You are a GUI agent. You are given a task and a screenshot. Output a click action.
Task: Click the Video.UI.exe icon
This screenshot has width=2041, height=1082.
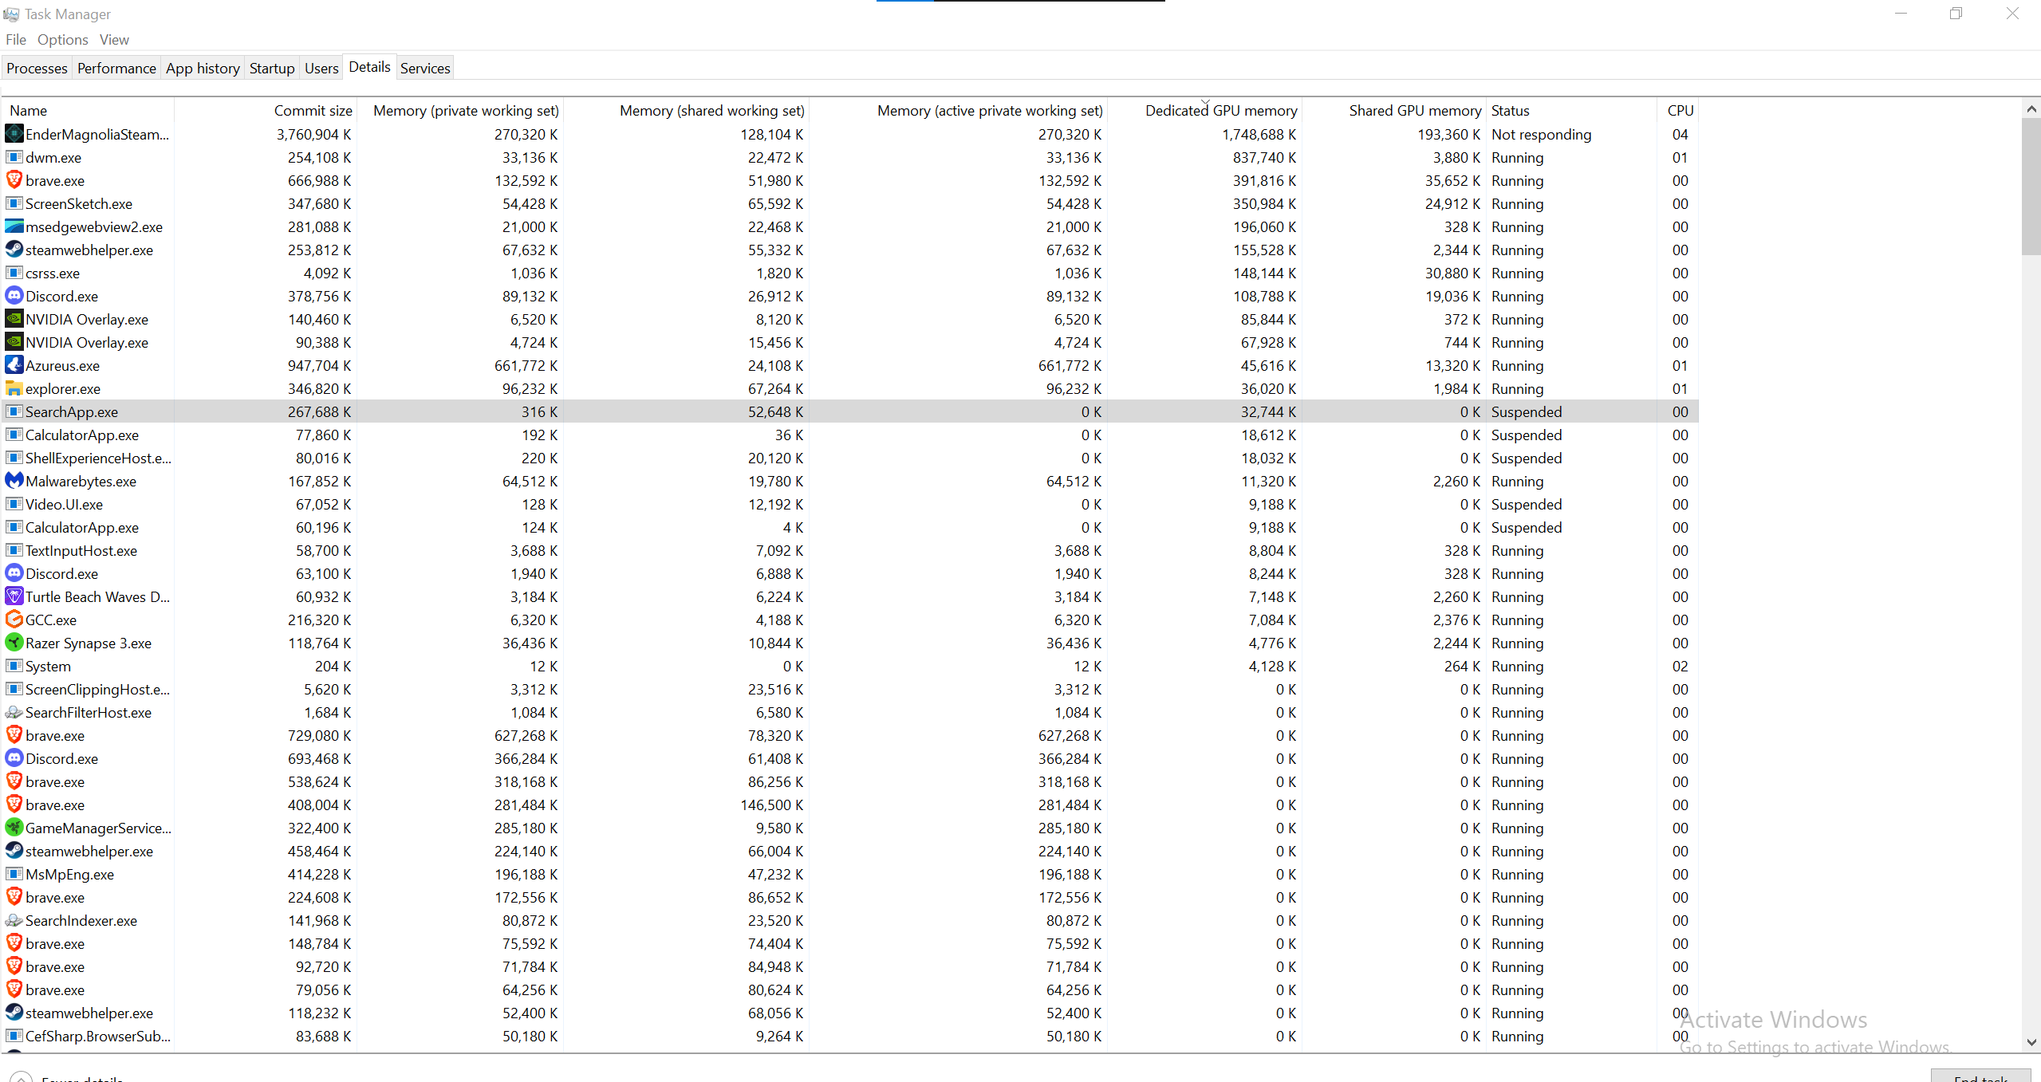(14, 504)
